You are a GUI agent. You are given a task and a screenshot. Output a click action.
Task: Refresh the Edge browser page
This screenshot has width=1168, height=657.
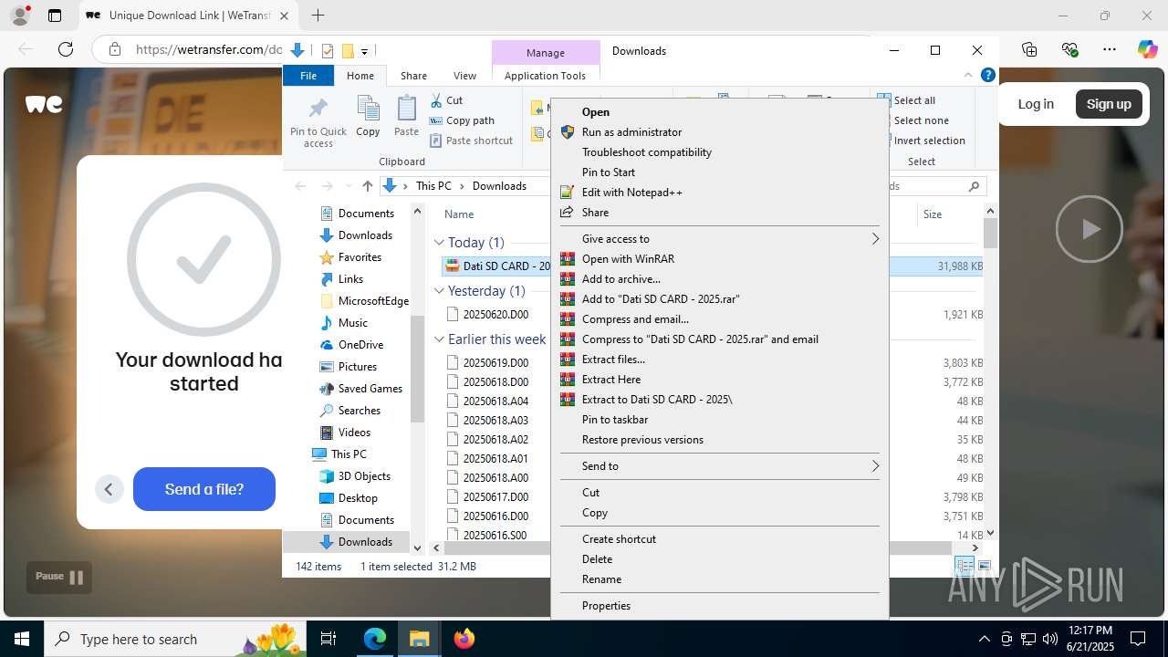(66, 49)
